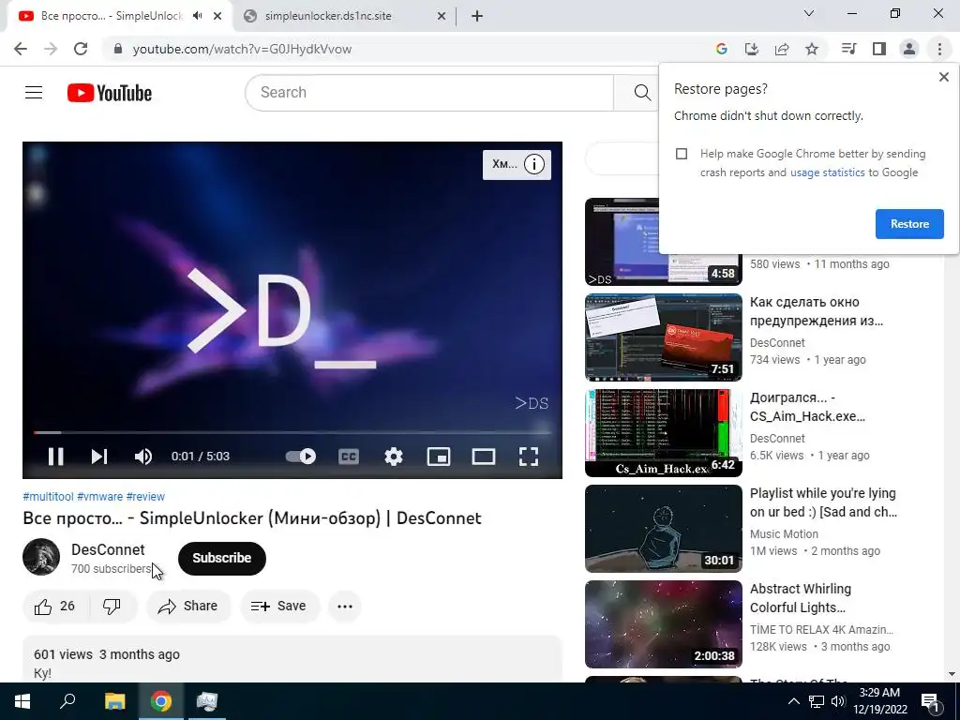The height and width of the screenshot is (720, 960).
Task: Open CS_Aim_Hack.exe video thumbnail
Action: (663, 433)
